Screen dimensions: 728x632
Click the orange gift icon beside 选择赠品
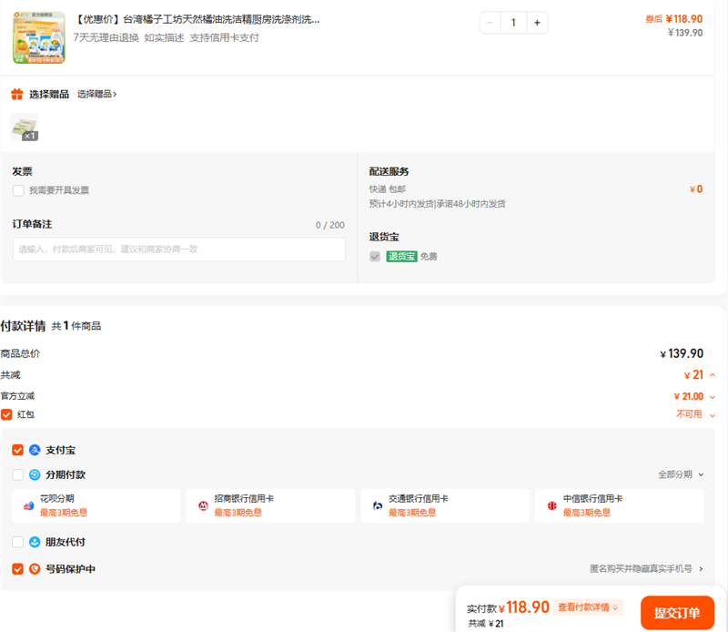click(16, 95)
